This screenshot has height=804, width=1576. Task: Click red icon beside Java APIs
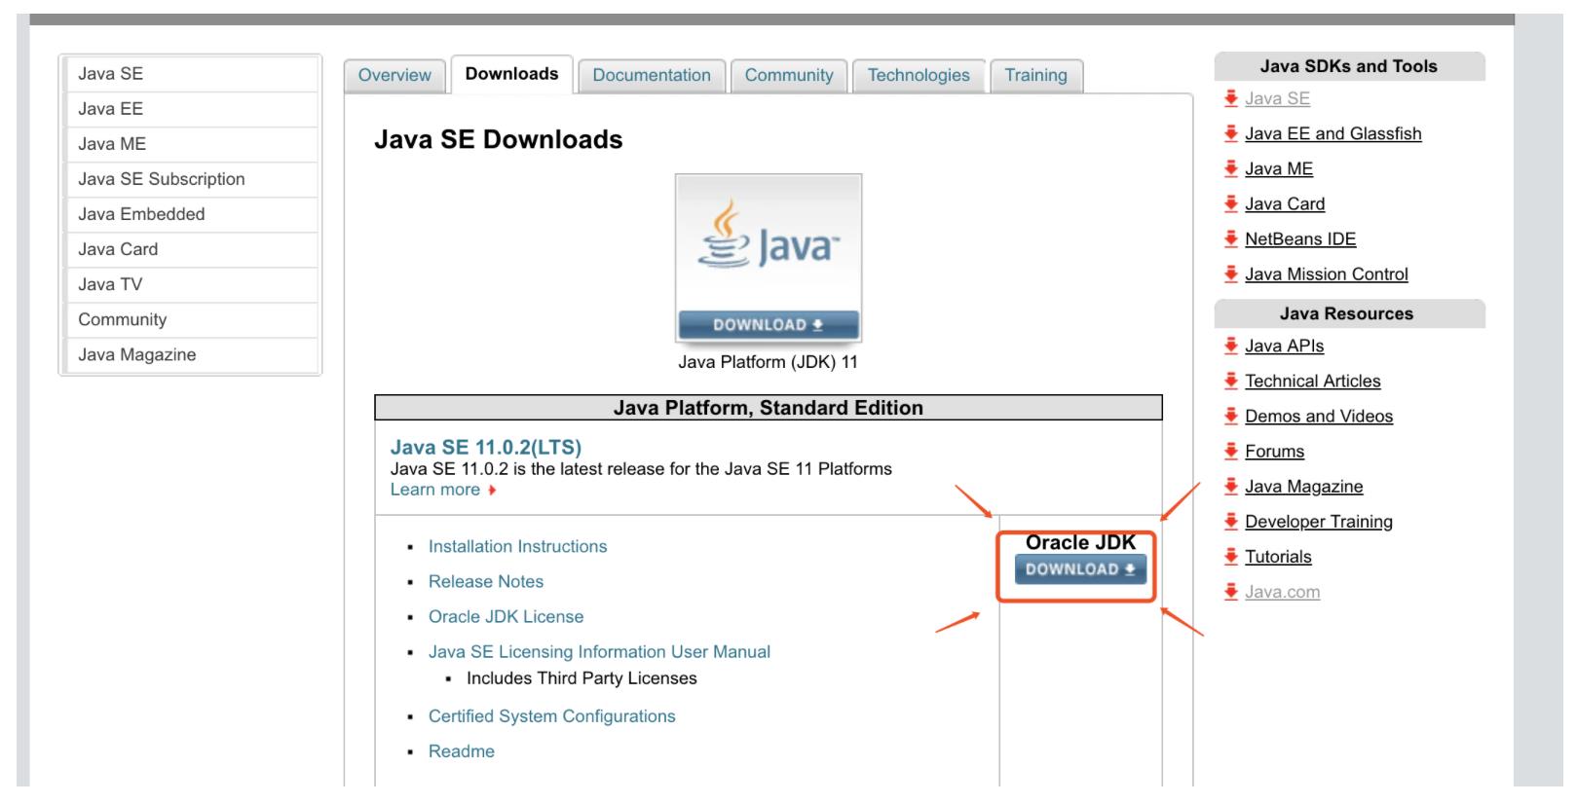(1231, 346)
